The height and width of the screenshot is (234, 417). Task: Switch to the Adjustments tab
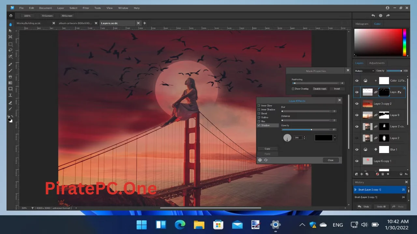point(377,63)
